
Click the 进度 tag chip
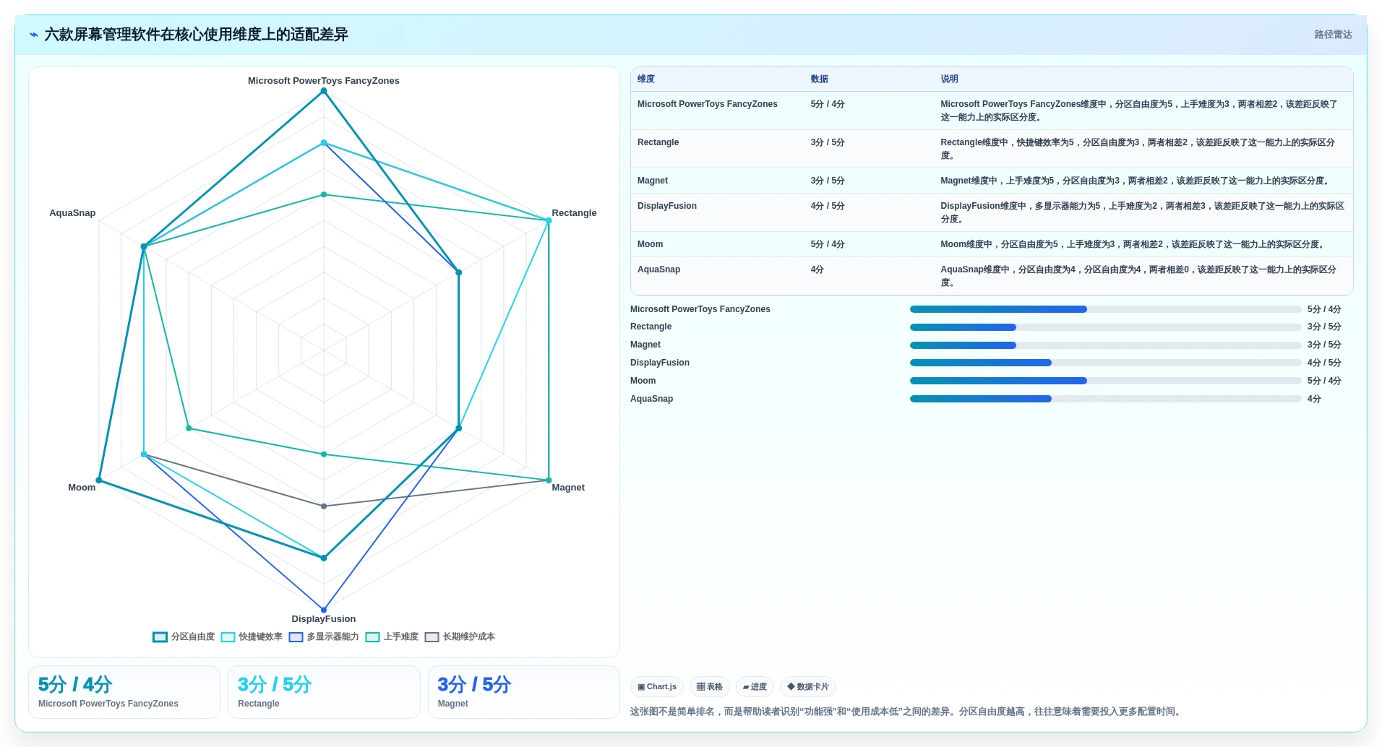point(755,687)
